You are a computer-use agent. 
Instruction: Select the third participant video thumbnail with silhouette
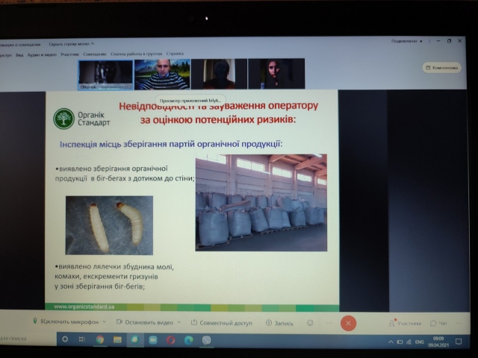point(219,74)
